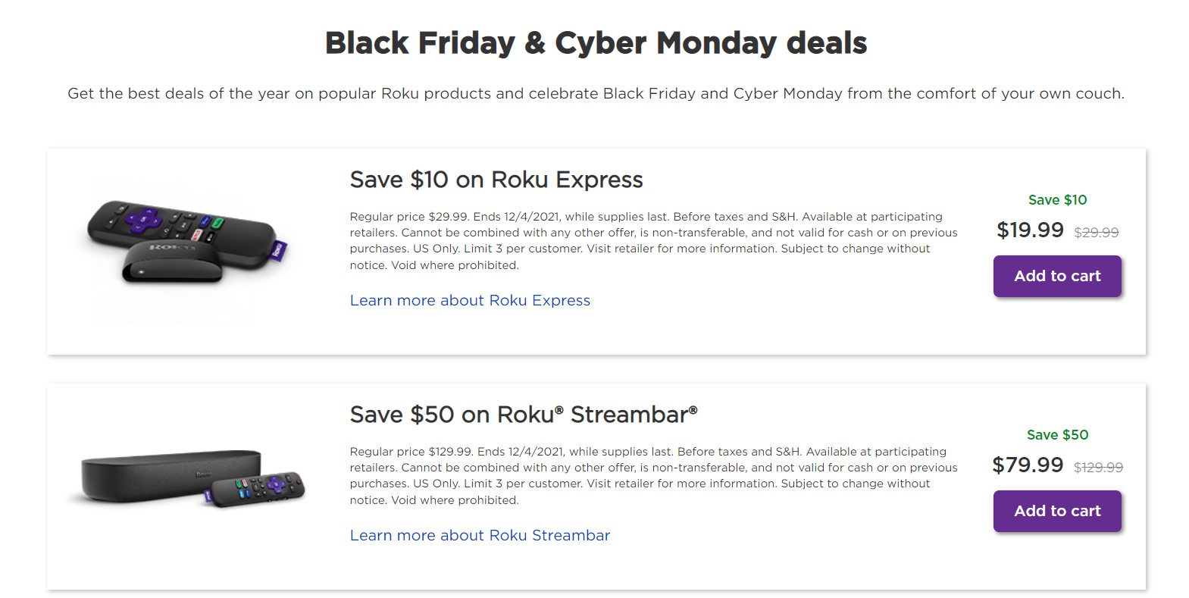Add the Roku Express to cart
Viewport: 1189px width, 598px height.
tap(1057, 276)
